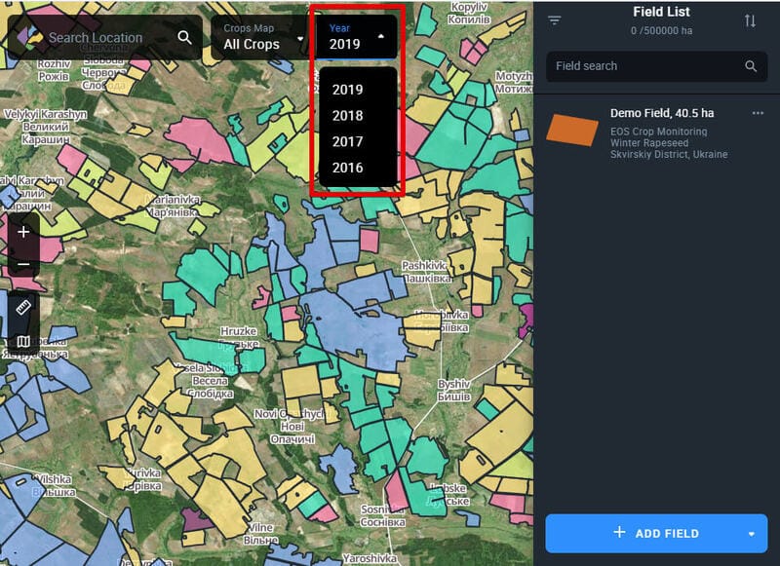The width and height of the screenshot is (780, 566).
Task: Click the Pashkivka map label
Action: coord(425,272)
